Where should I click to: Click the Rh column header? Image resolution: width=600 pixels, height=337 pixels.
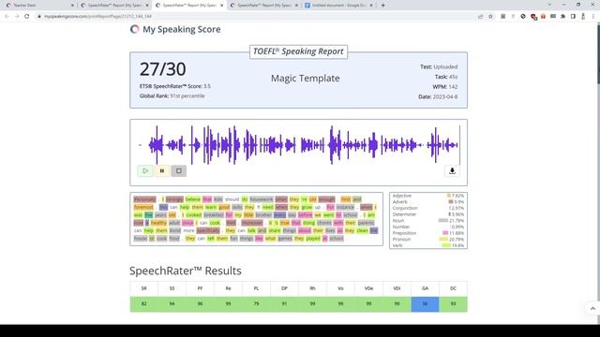point(312,288)
